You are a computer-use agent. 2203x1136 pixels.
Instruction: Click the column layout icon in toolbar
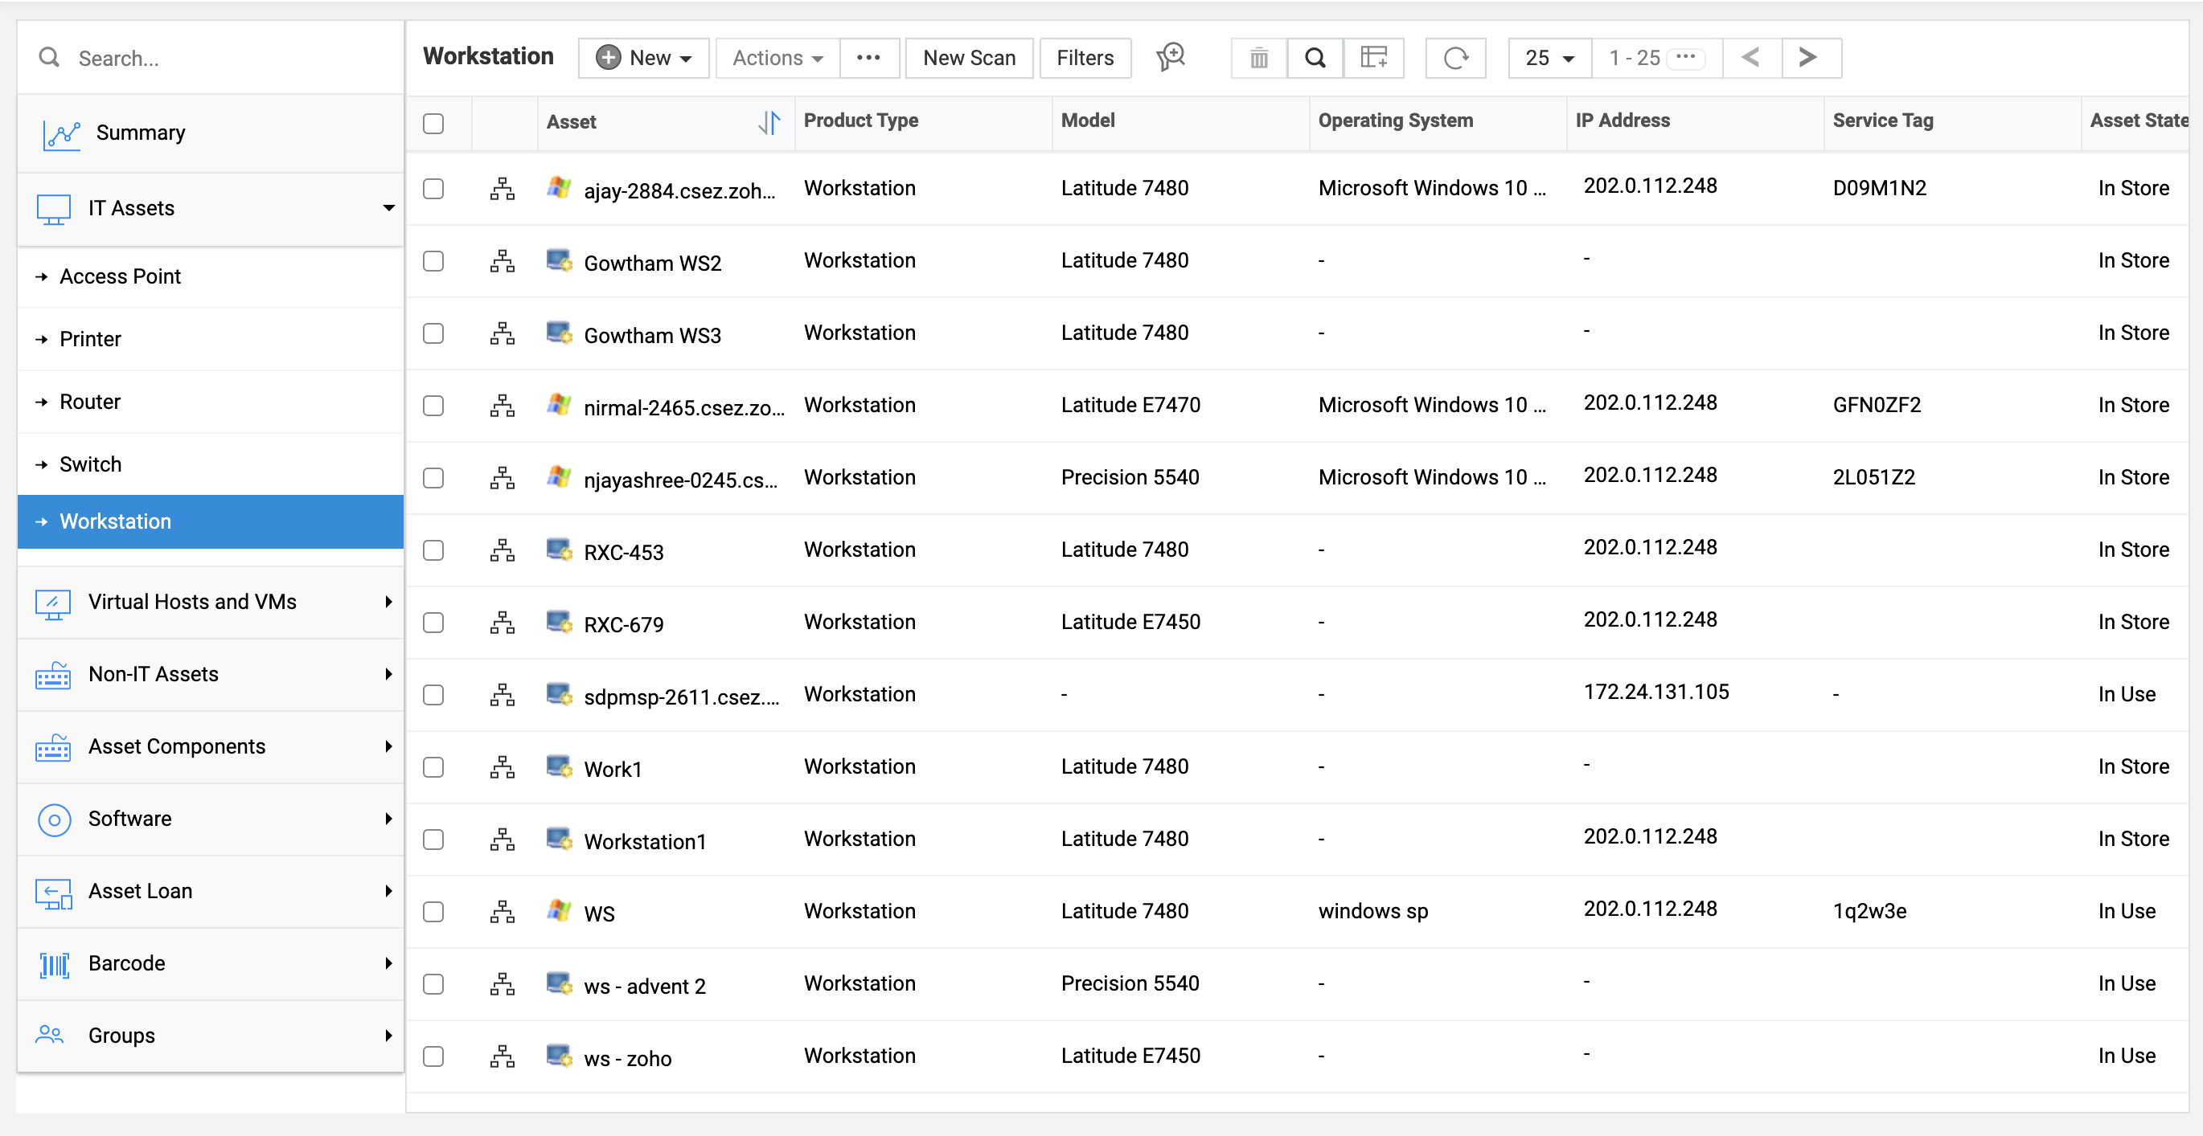pos(1374,58)
